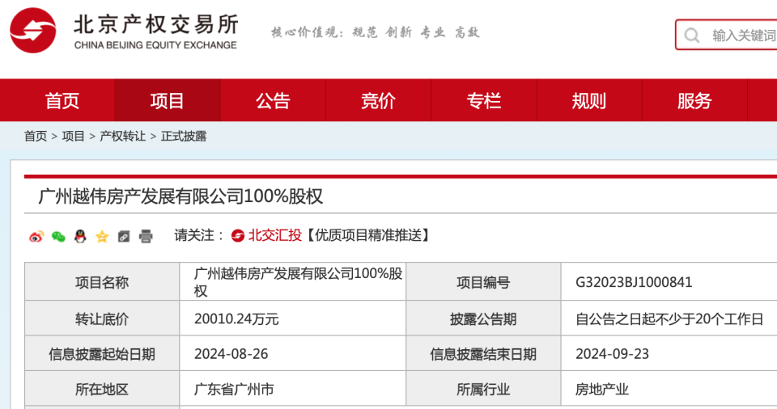Click the 核心价值观 slogan text in header

(375, 32)
